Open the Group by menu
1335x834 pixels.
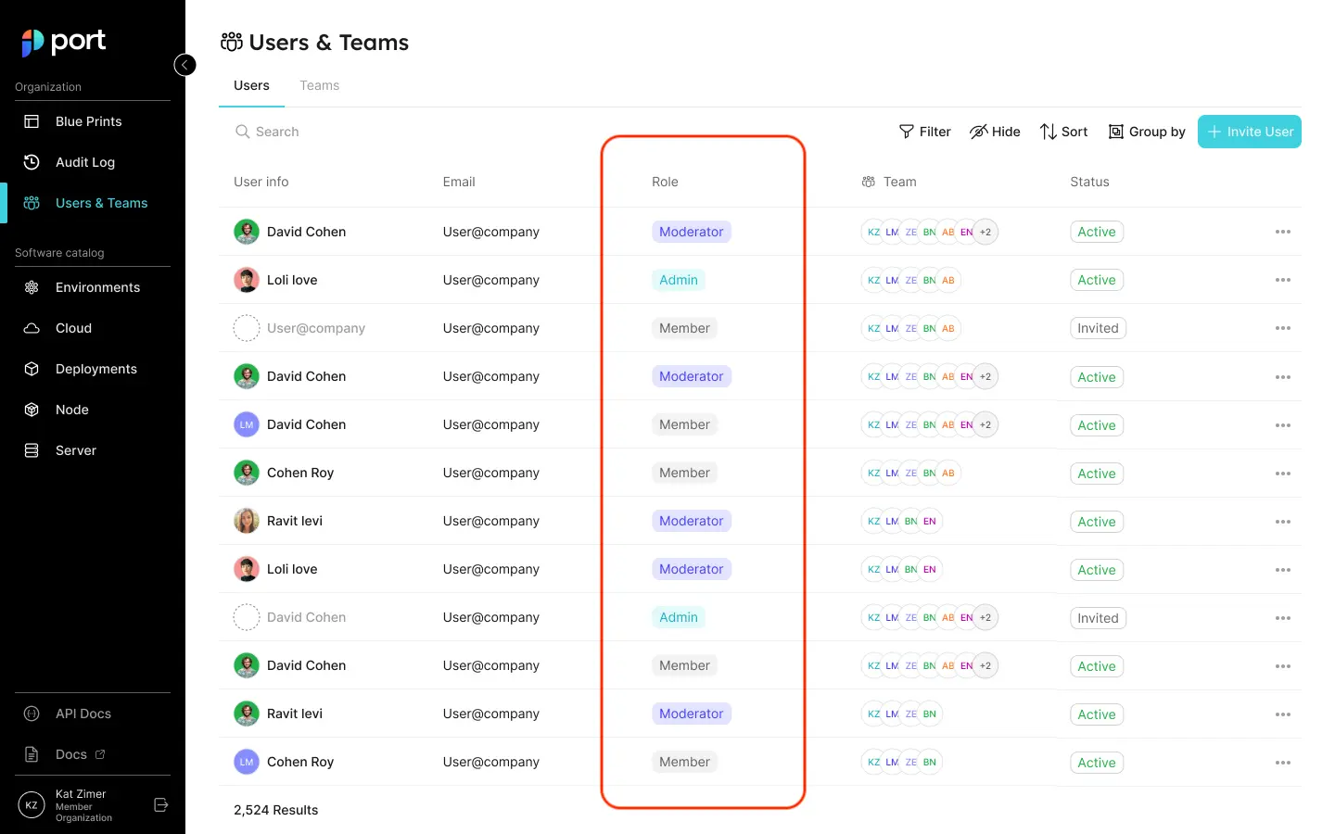pos(1147,132)
